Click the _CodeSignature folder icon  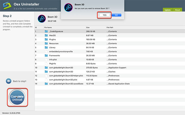pyautogui.click(x=46, y=31)
